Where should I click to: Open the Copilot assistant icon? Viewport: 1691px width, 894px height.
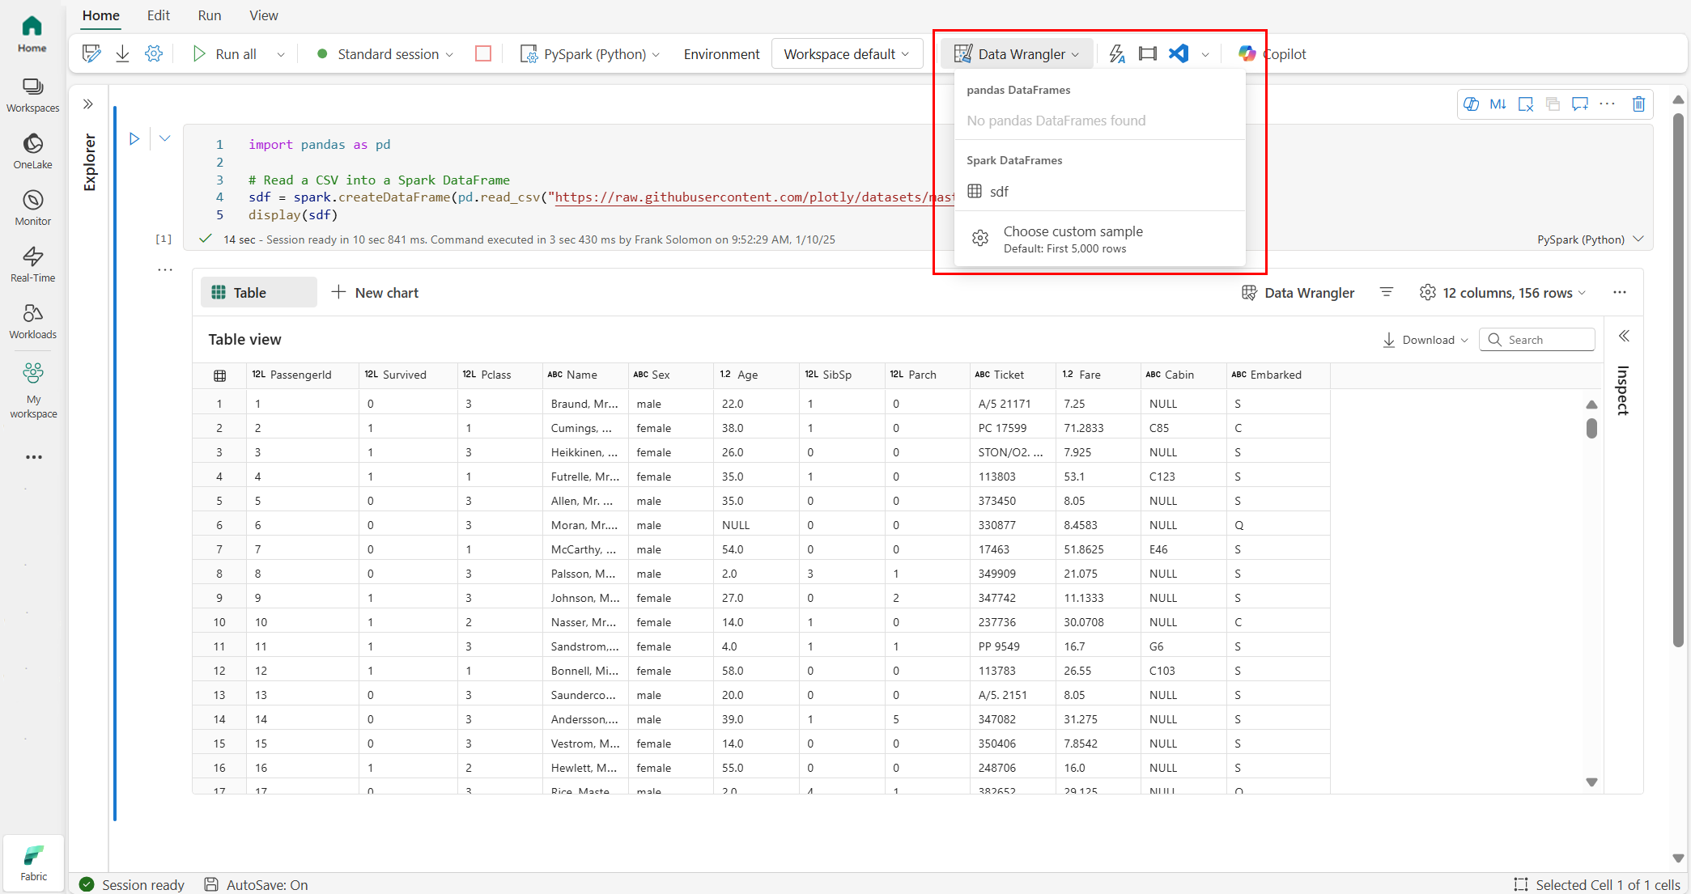tap(1247, 53)
